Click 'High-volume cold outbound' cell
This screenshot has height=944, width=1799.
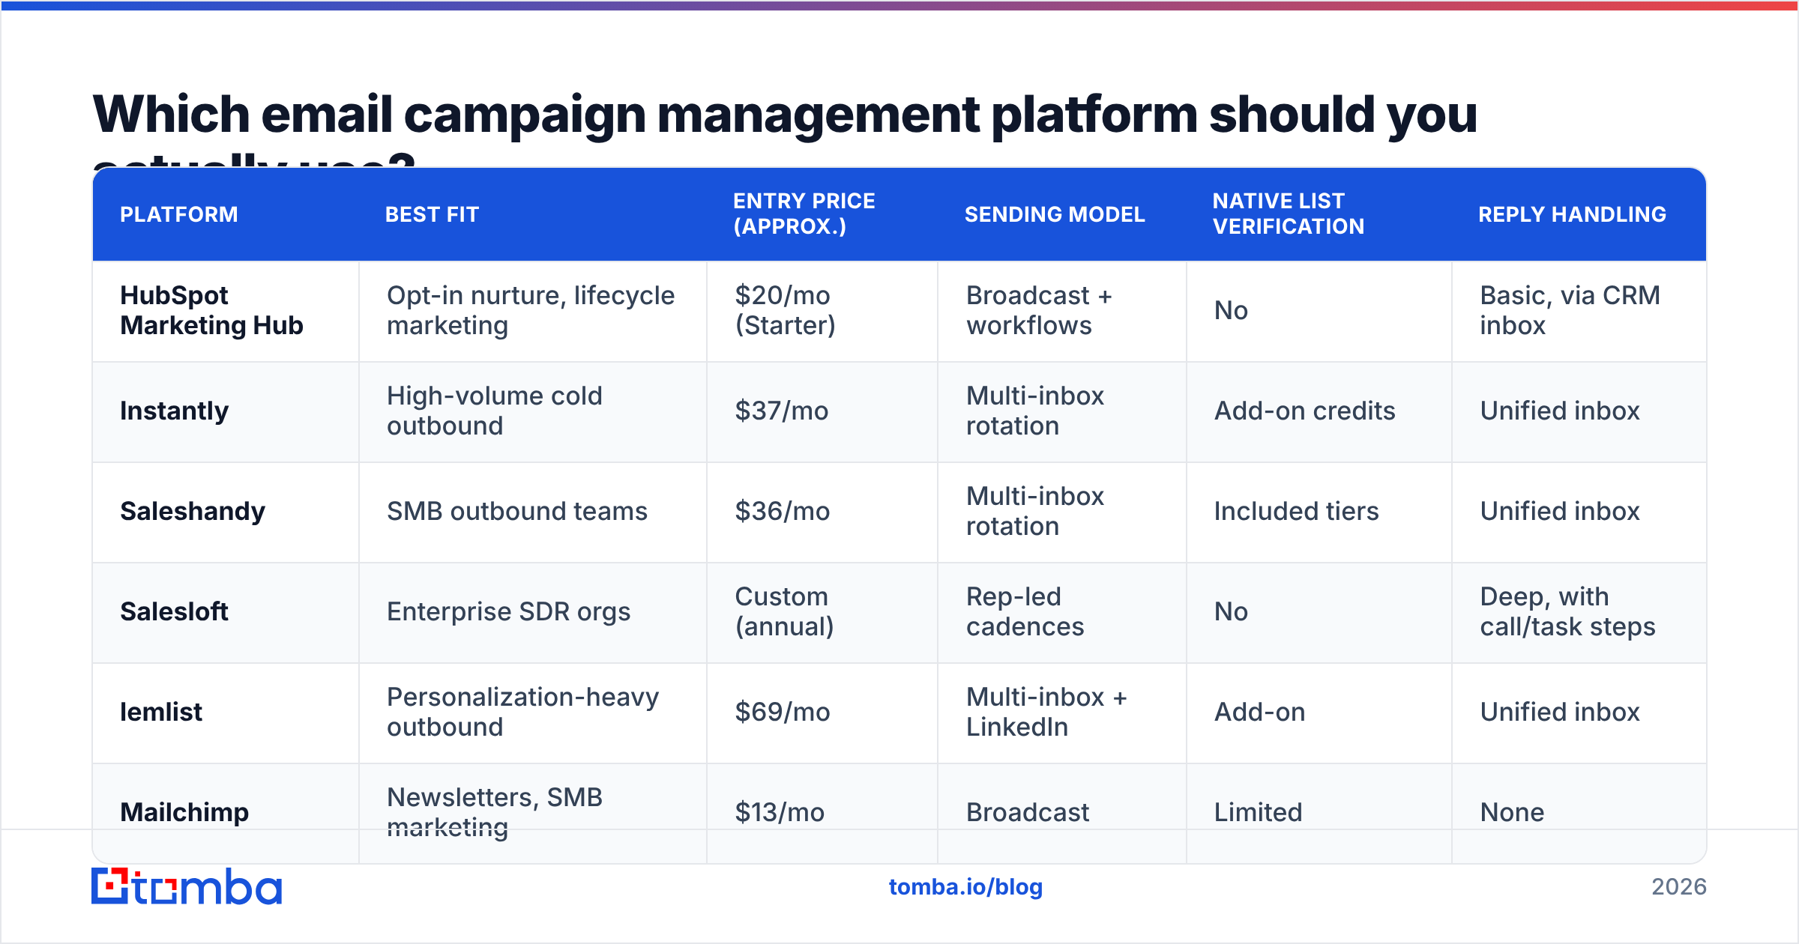[x=533, y=411]
